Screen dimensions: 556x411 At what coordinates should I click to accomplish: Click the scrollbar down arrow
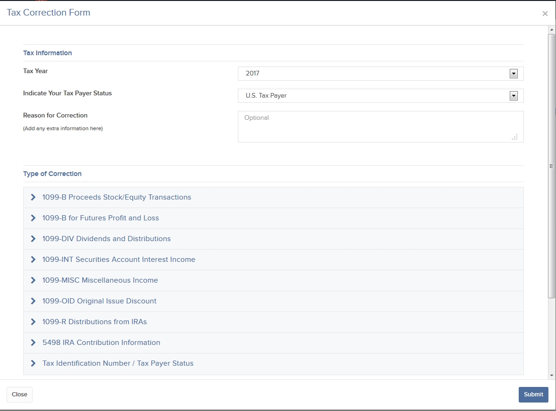[552, 375]
